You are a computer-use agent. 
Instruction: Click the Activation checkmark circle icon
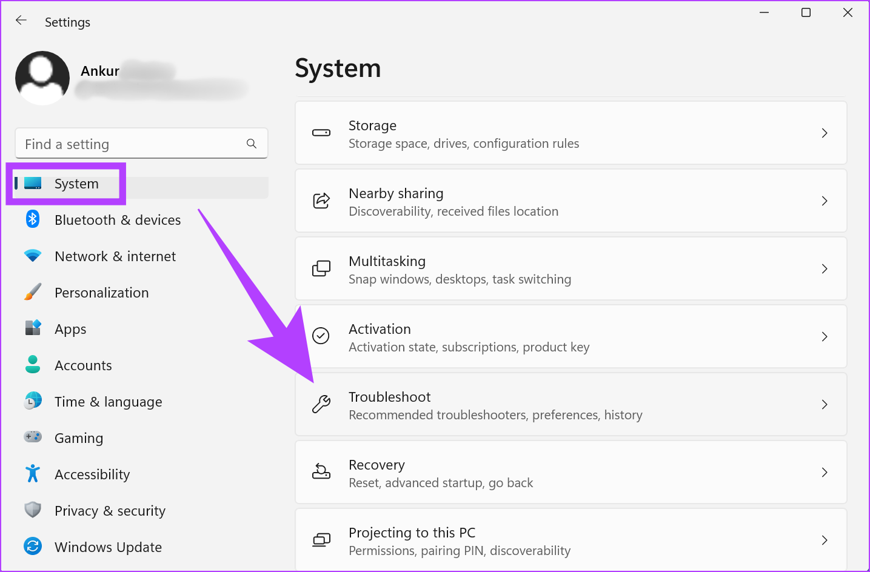(321, 336)
